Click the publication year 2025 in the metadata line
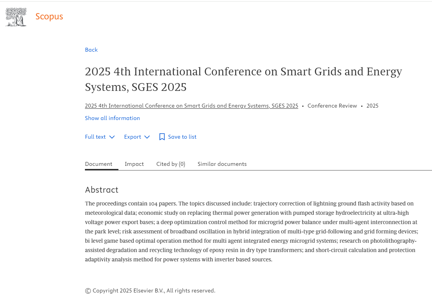 coord(372,106)
